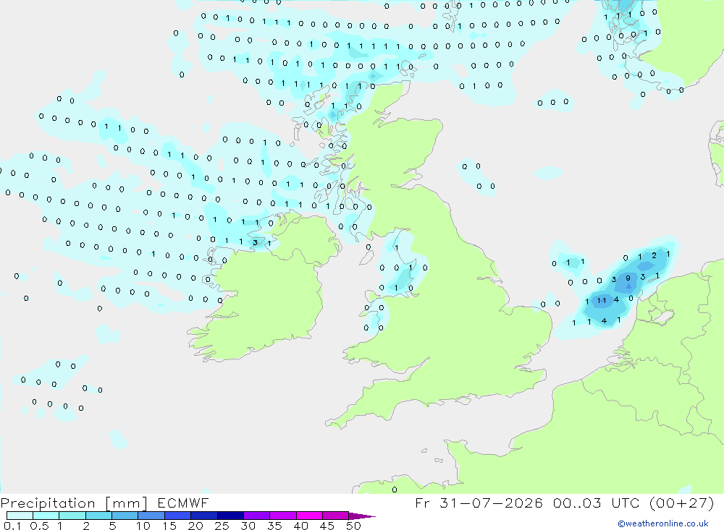Click the '11' precipitation value on the map

602,301
